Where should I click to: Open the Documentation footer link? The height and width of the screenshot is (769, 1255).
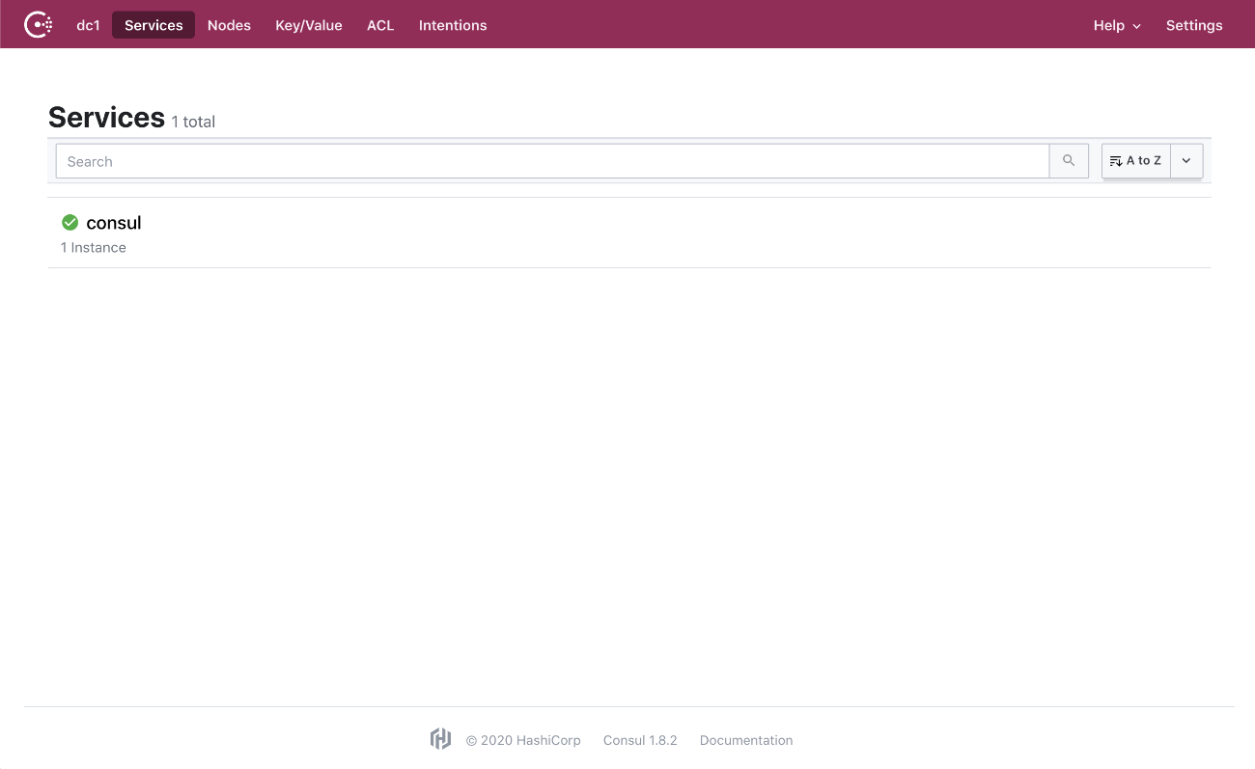coord(746,740)
